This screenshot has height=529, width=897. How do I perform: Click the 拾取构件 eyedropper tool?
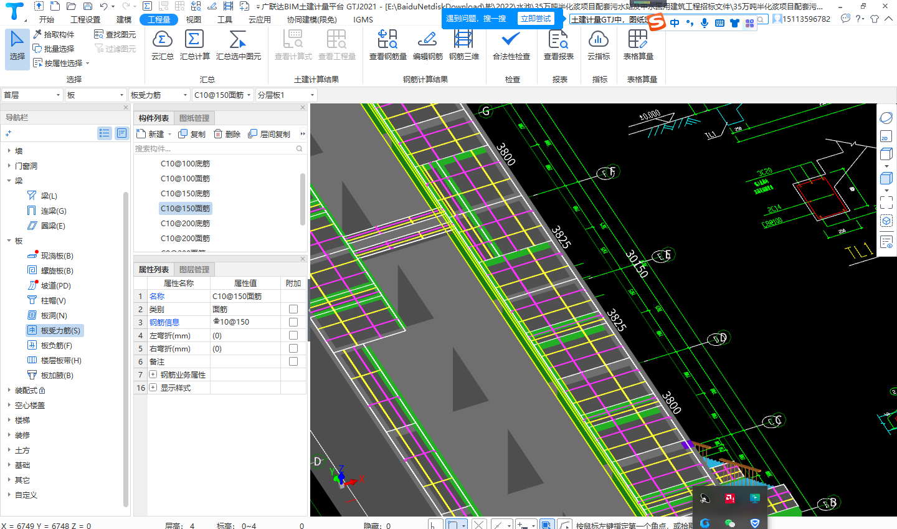pos(54,34)
